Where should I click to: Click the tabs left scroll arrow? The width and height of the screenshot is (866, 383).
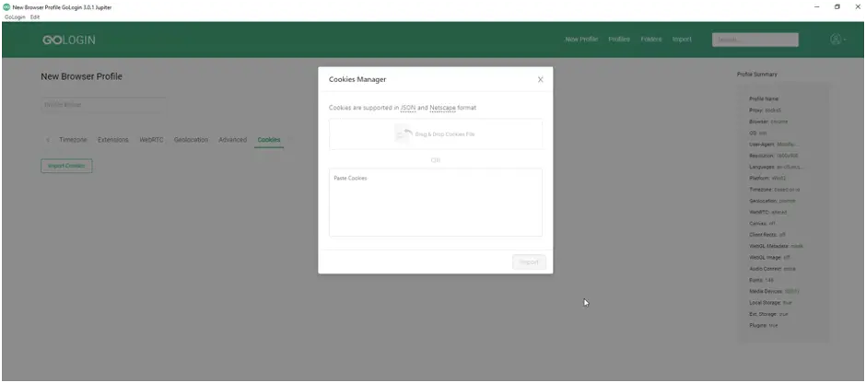(48, 140)
